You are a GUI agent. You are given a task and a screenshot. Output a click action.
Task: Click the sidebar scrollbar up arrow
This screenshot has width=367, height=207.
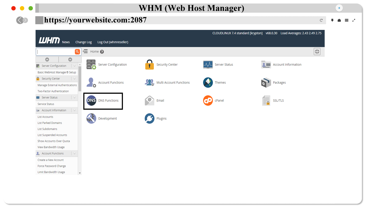coord(80,65)
